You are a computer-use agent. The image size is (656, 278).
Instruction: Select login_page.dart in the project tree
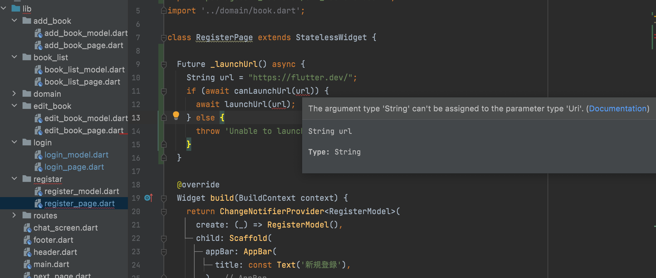pyautogui.click(x=74, y=167)
